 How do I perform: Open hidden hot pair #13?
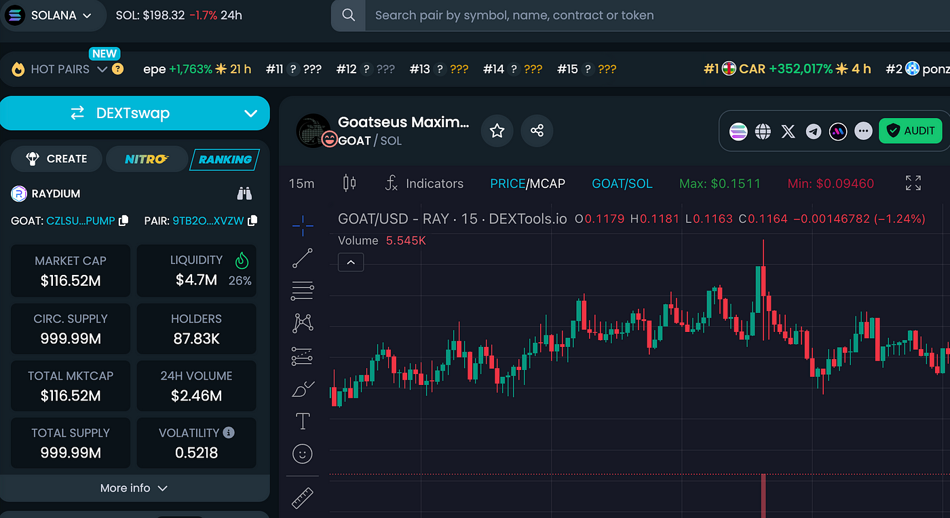[x=439, y=69]
